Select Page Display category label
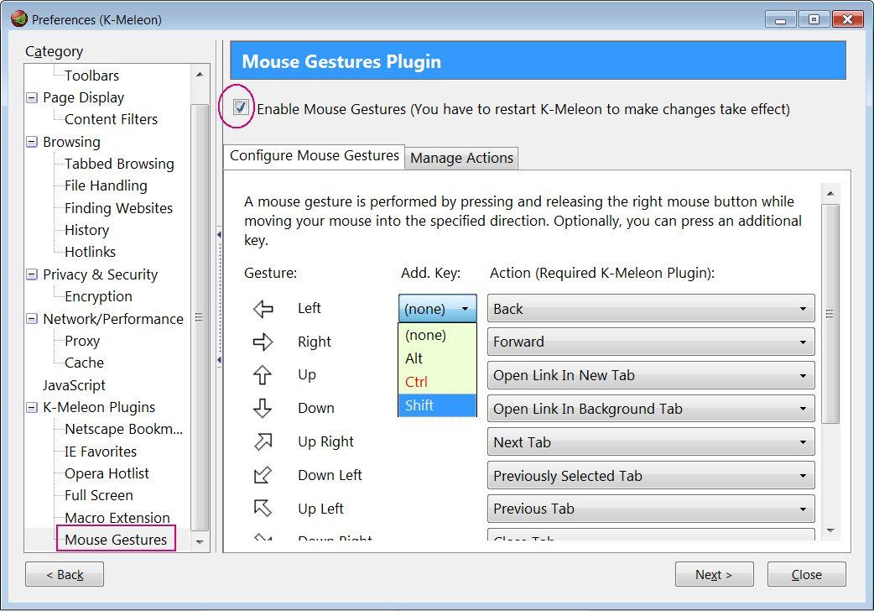The width and height of the screenshot is (874, 611). click(84, 97)
